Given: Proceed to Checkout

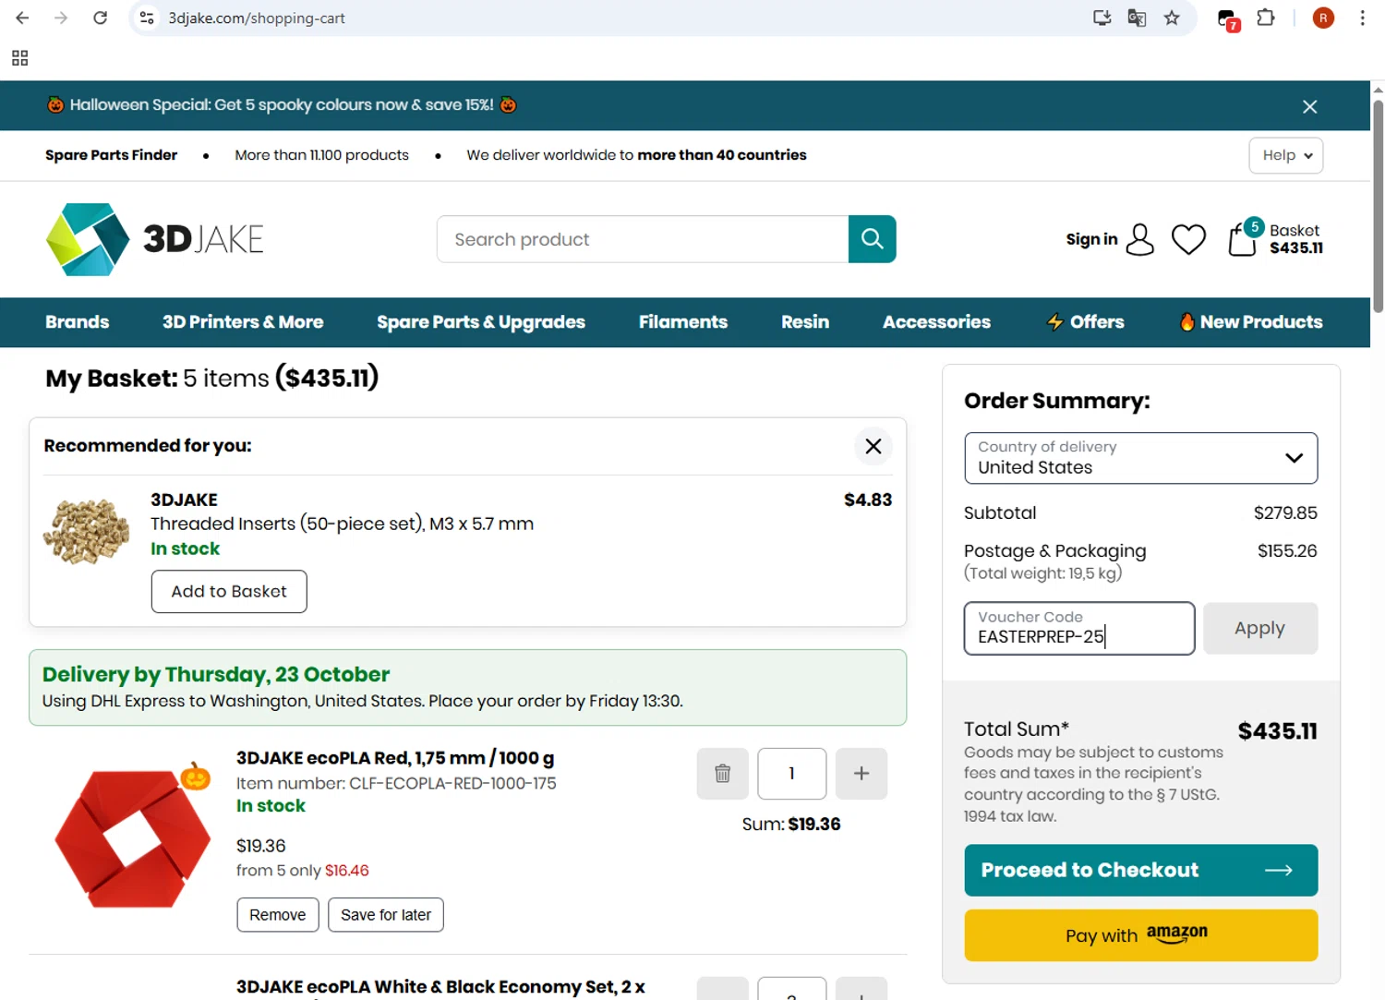Looking at the screenshot, I should coord(1140,871).
